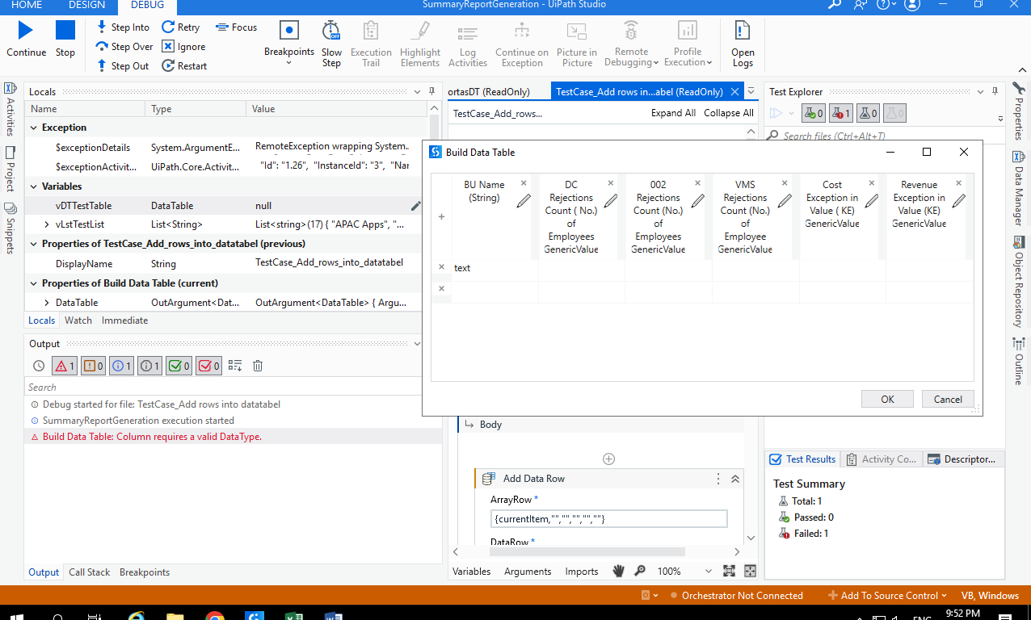Collapse the Exception section in Locals
This screenshot has width=1031, height=620.
click(x=32, y=128)
